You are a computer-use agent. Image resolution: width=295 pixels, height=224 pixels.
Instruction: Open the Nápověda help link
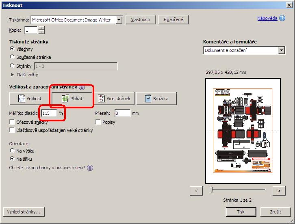[x=267, y=18]
